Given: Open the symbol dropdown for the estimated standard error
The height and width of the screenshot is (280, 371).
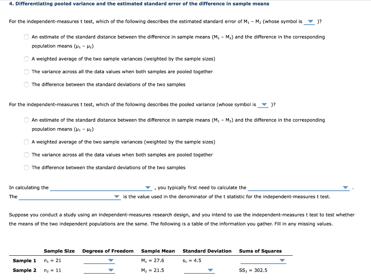Looking at the screenshot, I should click(309, 21).
